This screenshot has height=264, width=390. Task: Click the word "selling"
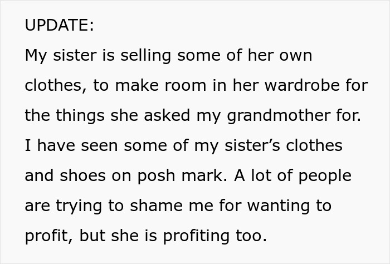point(128,56)
